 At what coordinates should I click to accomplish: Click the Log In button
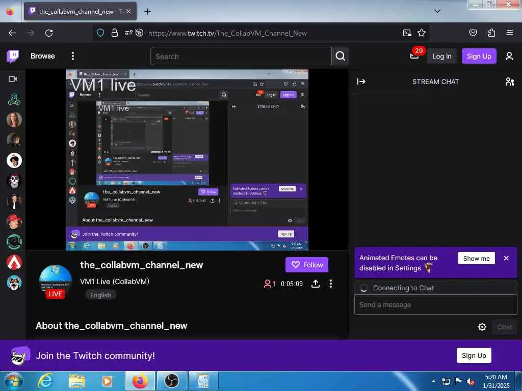tap(442, 56)
